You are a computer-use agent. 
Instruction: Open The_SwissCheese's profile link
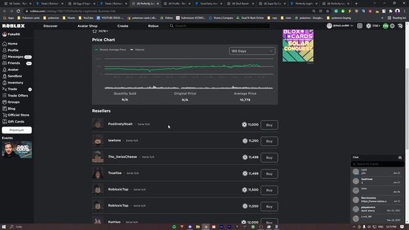tap(122, 157)
